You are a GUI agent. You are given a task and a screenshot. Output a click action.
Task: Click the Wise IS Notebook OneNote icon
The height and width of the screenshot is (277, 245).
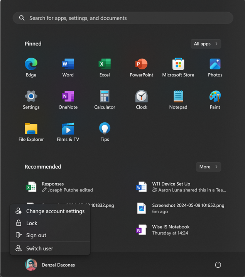click(141, 230)
